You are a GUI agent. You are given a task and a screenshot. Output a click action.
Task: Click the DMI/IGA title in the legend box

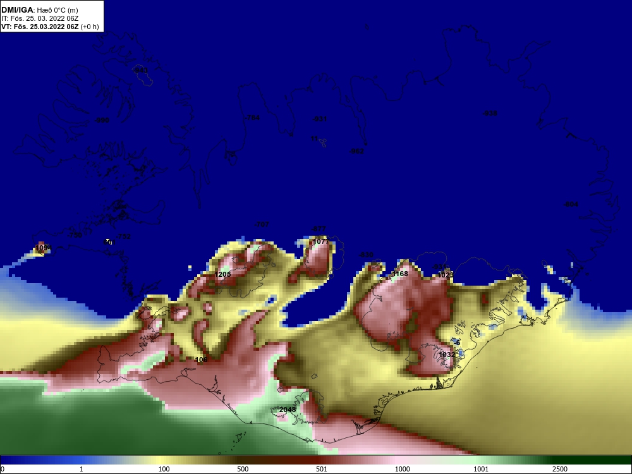tap(17, 9)
